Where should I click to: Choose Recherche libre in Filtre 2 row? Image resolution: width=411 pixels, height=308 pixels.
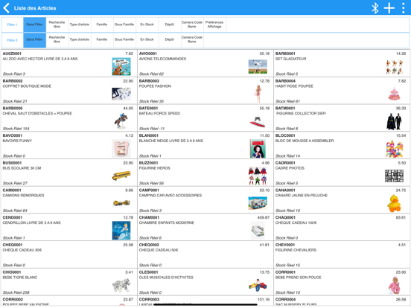click(57, 40)
